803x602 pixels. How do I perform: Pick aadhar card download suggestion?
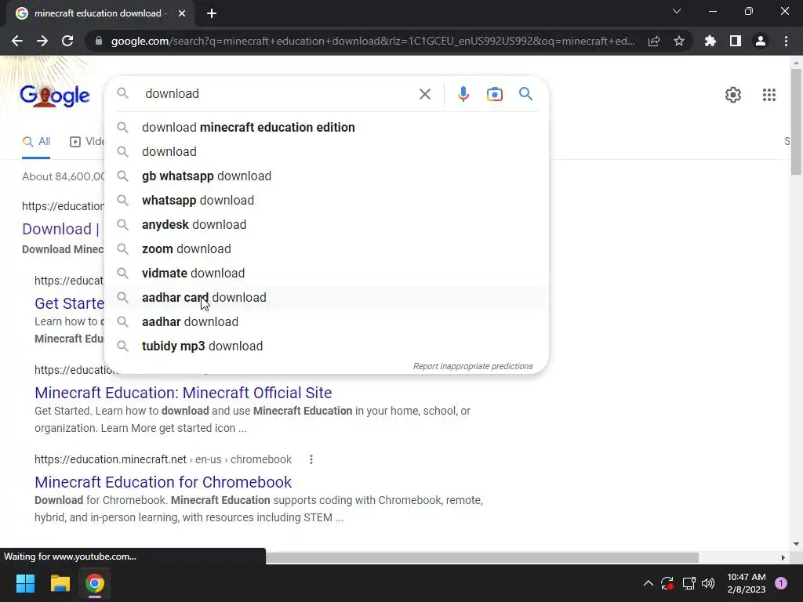[x=326, y=297]
